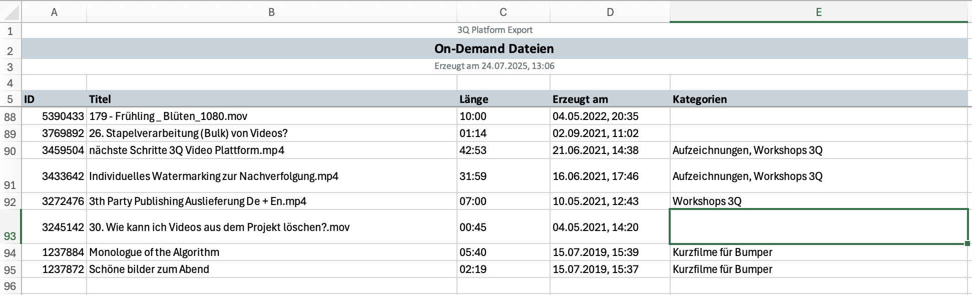Click row header 90

pos(10,151)
